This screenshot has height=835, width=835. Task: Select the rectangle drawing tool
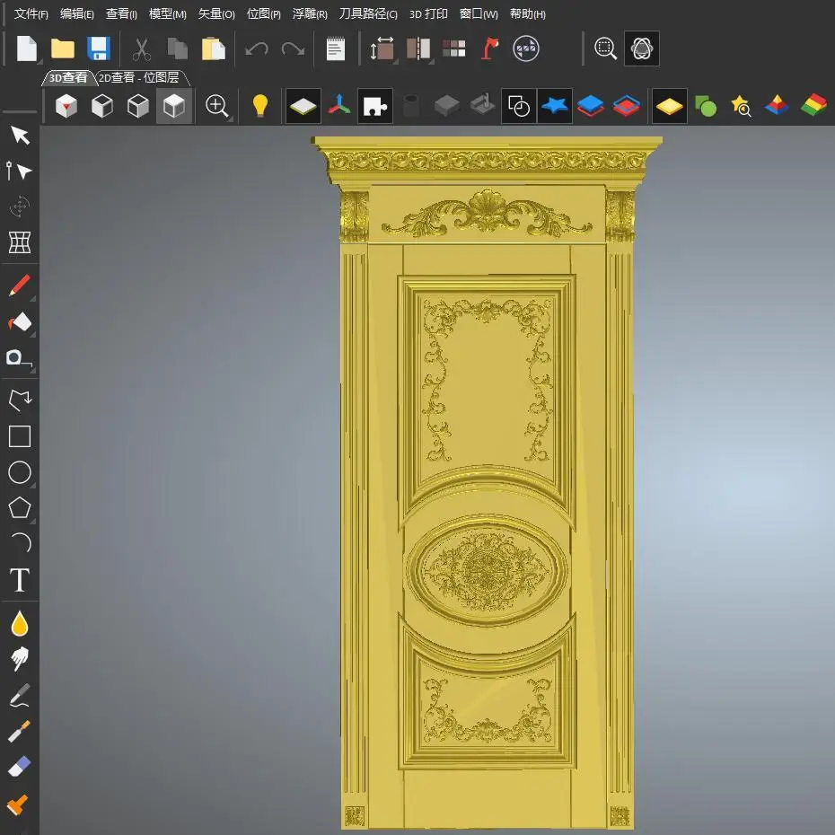20,436
